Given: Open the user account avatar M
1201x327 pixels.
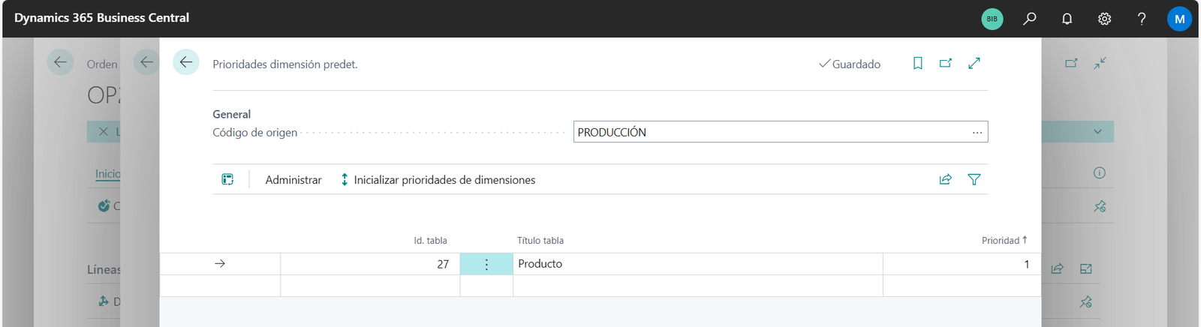Looking at the screenshot, I should pos(1179,19).
